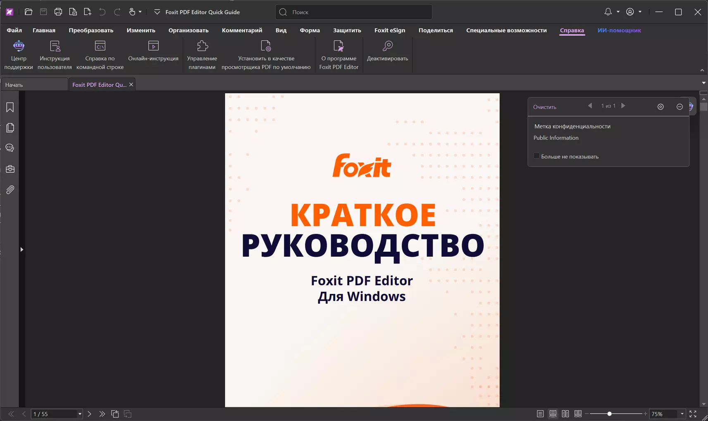Open Инструкция пользователя user manual
This screenshot has width=708, height=421.
[x=55, y=55]
